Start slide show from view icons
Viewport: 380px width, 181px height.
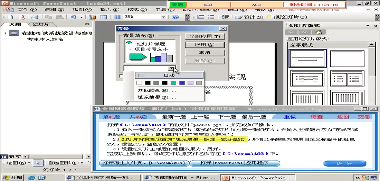tap(18, 157)
